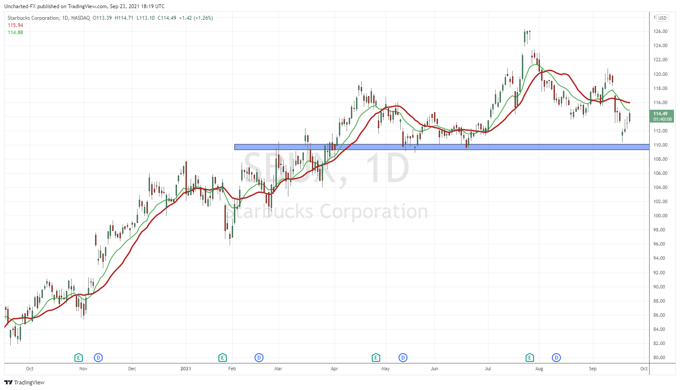This screenshot has width=680, height=390.
Task: Select the blue support zone rectangle near 110
Action: (442, 147)
